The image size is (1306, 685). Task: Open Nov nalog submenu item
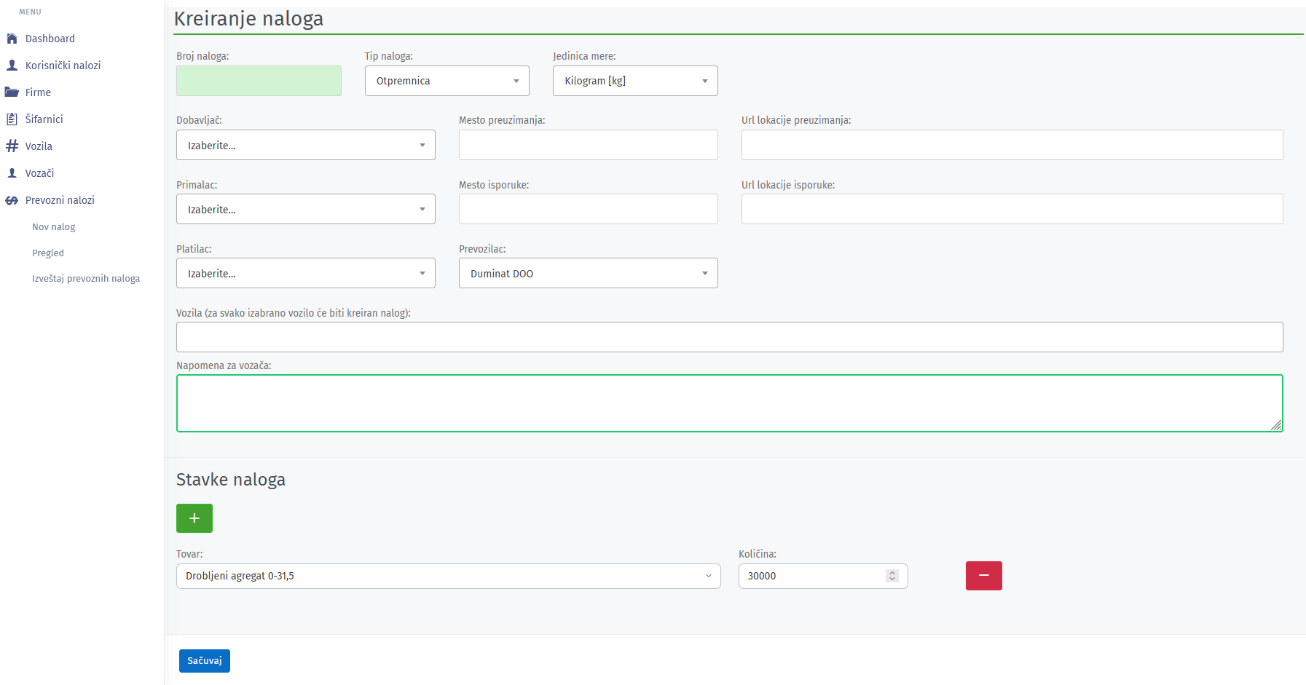coord(54,227)
